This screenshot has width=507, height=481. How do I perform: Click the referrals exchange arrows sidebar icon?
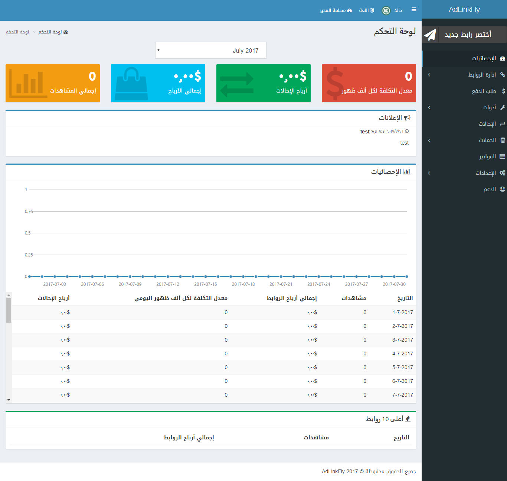pos(503,124)
